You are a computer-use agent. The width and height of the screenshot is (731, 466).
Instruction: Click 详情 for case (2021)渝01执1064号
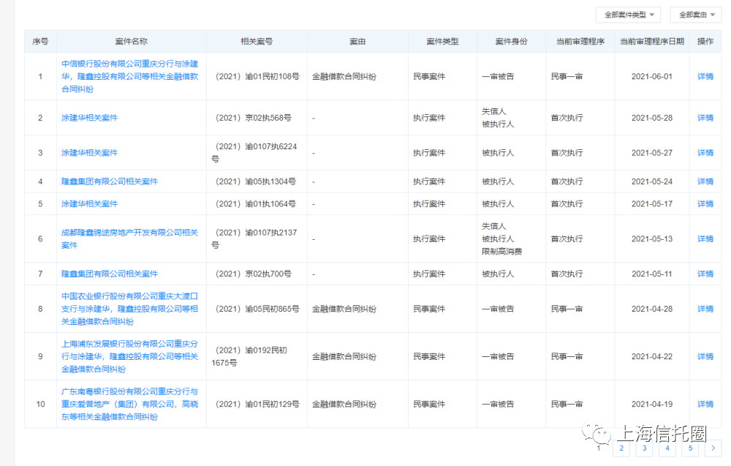[x=705, y=203]
